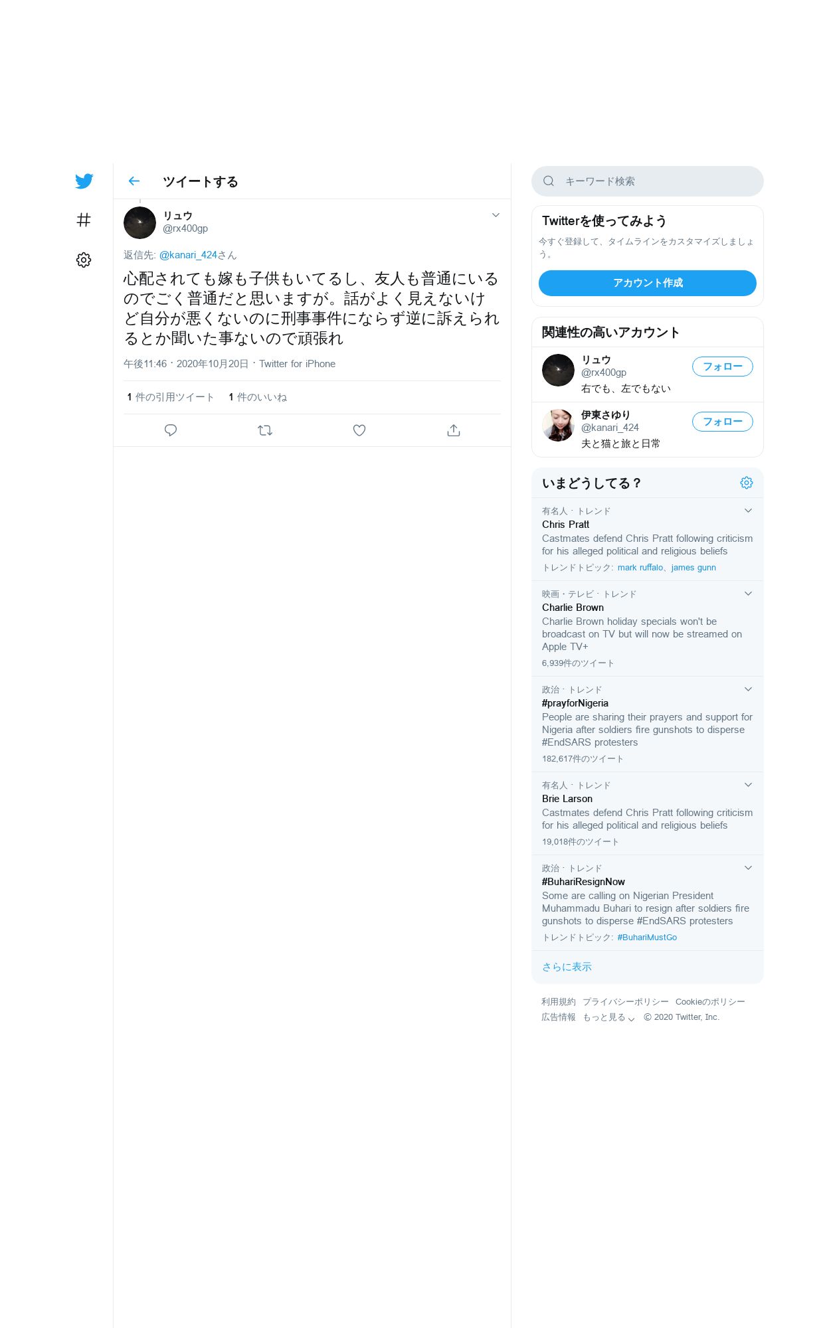The height and width of the screenshot is (1328, 825).
Task: Follow 伊東さゆり @kanari_424 account
Action: pyautogui.click(x=723, y=422)
